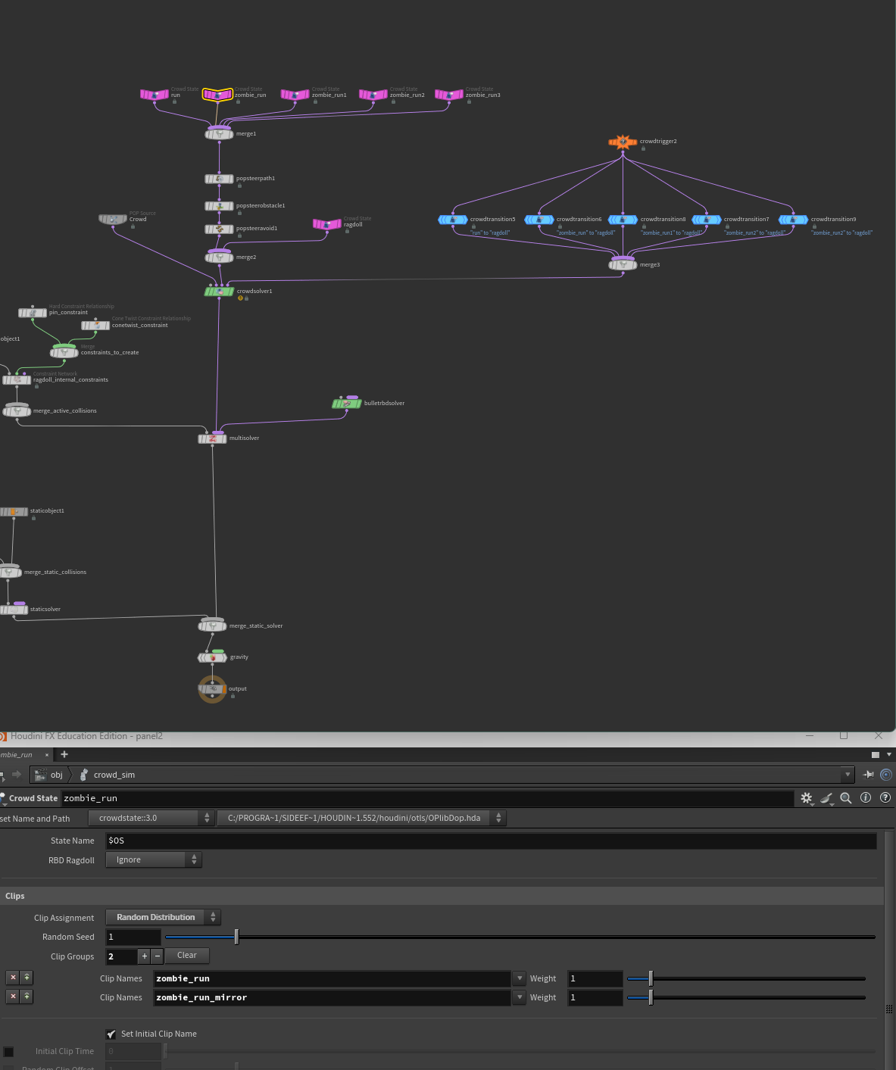The width and height of the screenshot is (896, 1070).
Task: Open the help question mark icon
Action: (x=885, y=798)
